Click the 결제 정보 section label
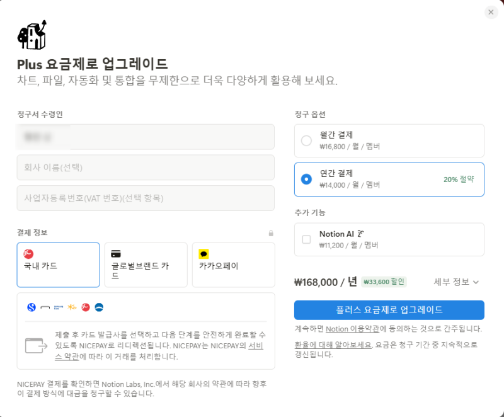Screen dimensions: 504x417 pyautogui.click(x=33, y=232)
